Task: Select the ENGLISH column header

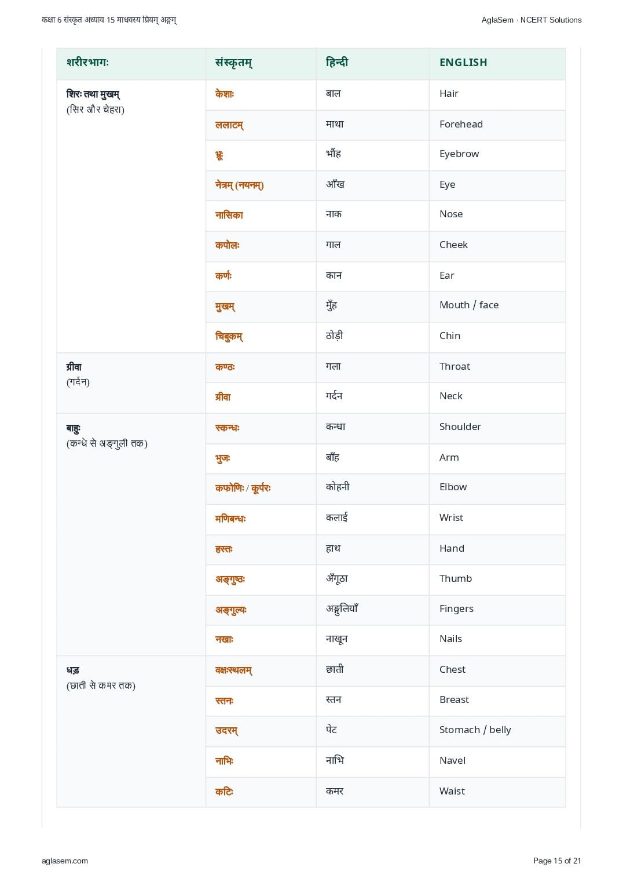Action: (463, 63)
